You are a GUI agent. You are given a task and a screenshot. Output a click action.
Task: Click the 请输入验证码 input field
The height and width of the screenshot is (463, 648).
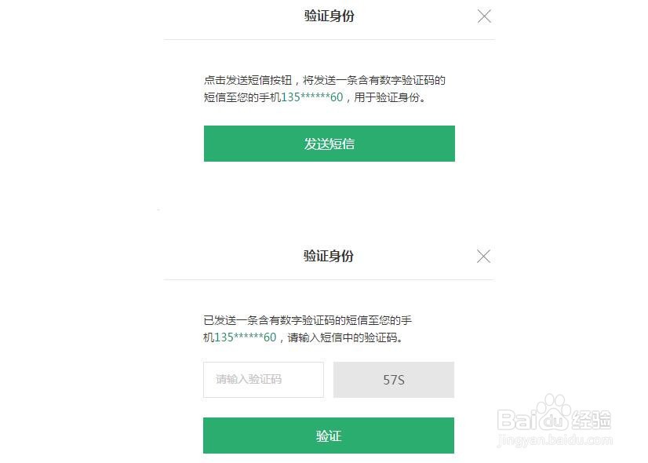pyautogui.click(x=263, y=380)
